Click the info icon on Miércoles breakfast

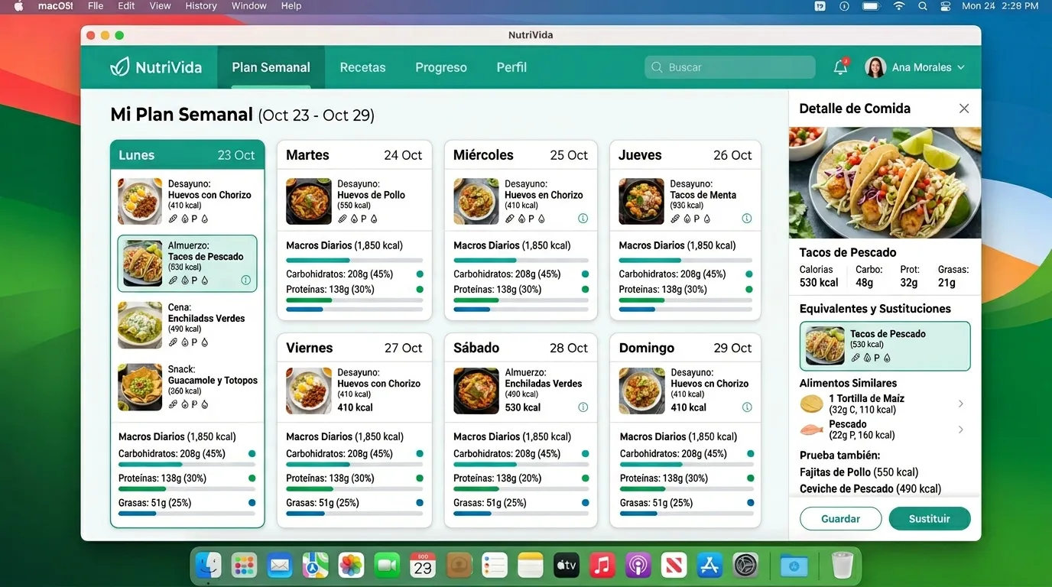click(583, 218)
